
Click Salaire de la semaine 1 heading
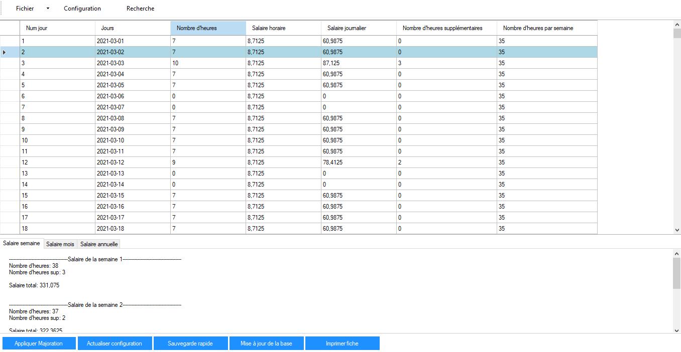pos(95,259)
